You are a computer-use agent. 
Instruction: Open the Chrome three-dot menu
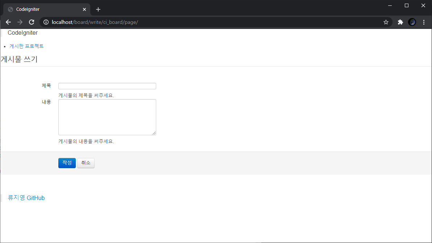[424, 22]
